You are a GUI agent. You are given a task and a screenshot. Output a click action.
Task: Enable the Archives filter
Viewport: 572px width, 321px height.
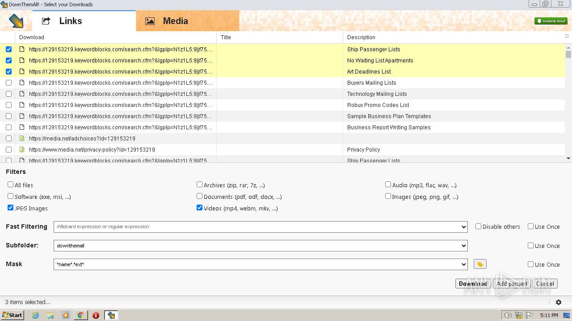tap(199, 185)
